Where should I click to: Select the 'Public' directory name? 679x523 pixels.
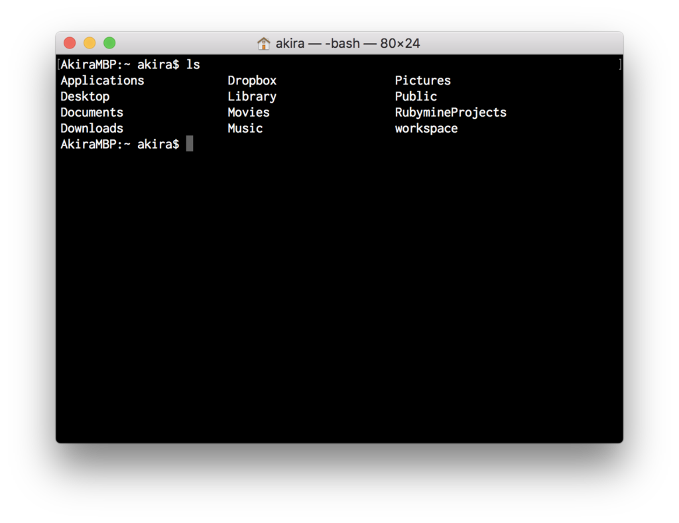[x=416, y=96]
